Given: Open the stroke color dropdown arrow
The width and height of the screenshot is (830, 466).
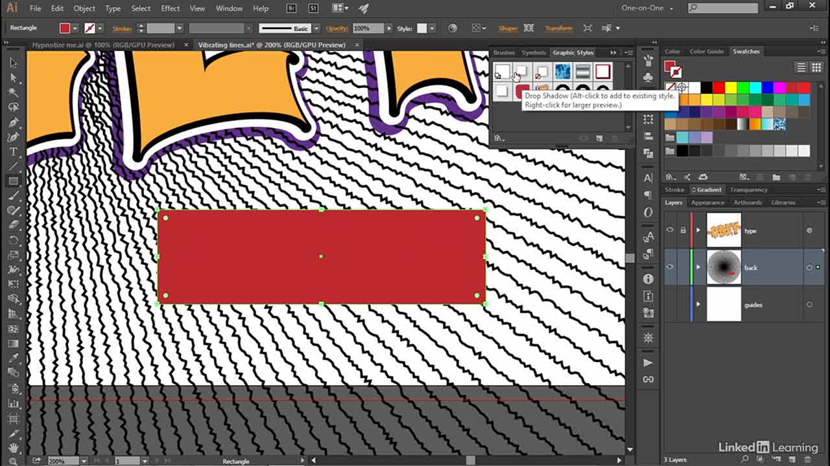Looking at the screenshot, I should point(101,28).
